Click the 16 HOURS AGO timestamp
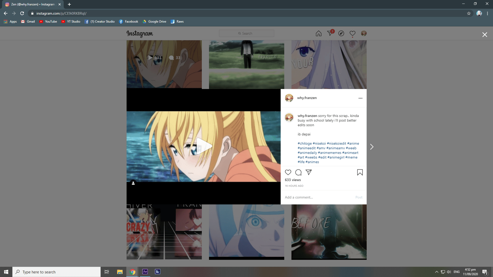 click(x=294, y=186)
